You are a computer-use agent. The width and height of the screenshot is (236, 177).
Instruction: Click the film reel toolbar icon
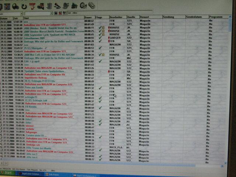pos(83,6)
